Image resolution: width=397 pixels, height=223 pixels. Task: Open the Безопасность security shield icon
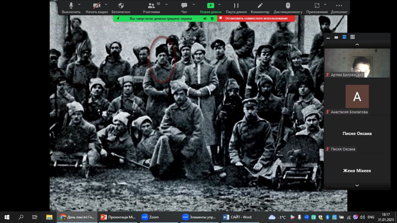[x=121, y=6]
